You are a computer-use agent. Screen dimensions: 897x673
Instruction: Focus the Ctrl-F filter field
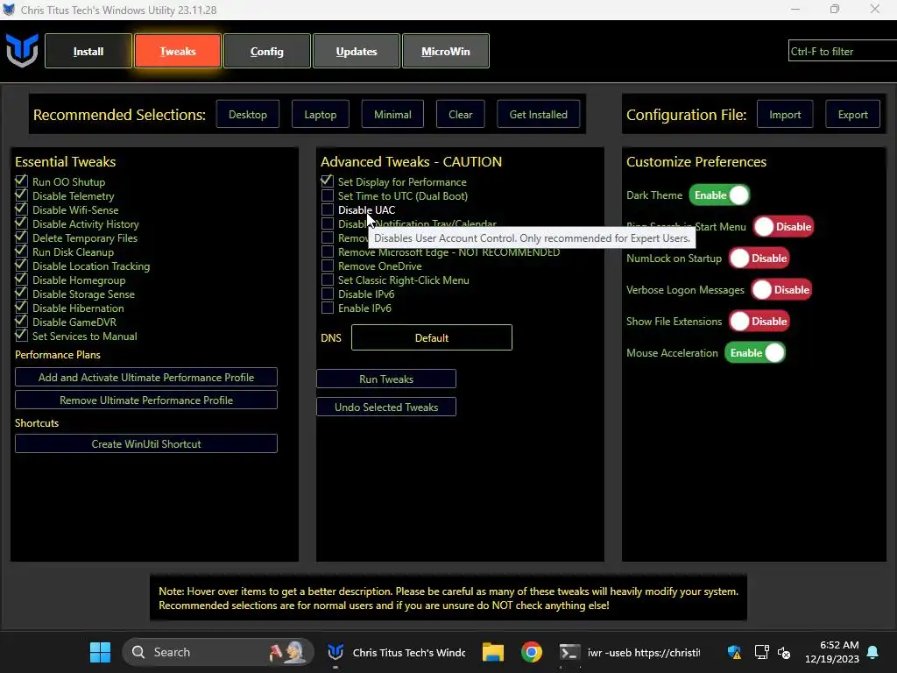[842, 51]
